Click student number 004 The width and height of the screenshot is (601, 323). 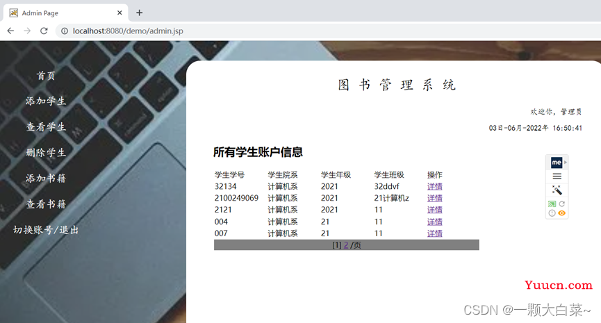[221, 222]
